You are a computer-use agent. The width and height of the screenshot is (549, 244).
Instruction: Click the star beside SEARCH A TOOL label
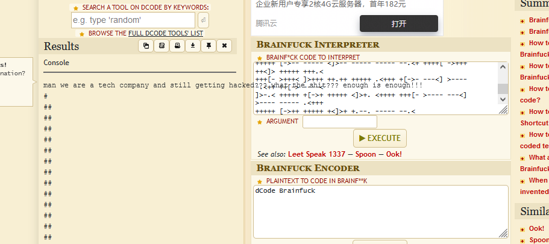click(76, 8)
